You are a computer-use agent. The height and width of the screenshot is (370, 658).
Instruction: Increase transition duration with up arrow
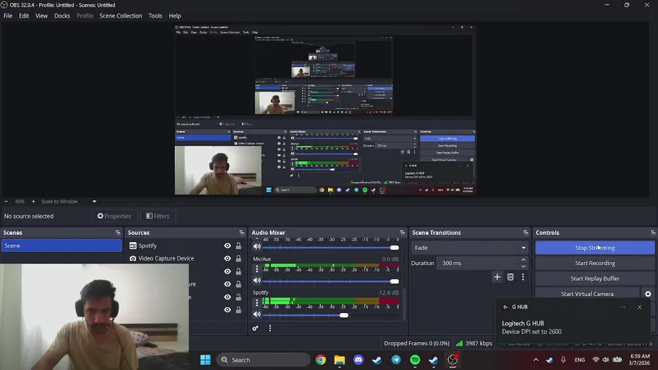(x=523, y=260)
